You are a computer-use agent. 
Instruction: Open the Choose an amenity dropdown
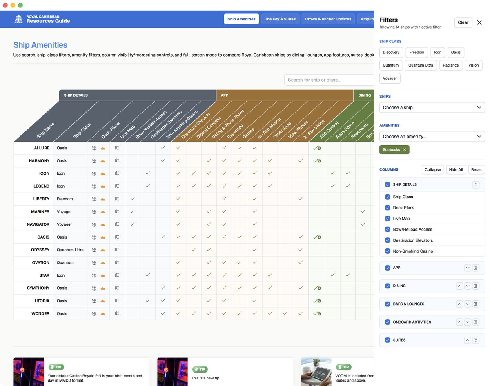[x=432, y=136]
